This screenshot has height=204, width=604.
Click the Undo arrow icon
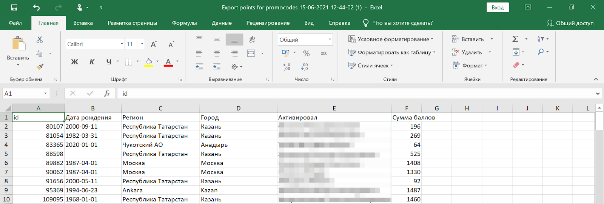click(36, 8)
